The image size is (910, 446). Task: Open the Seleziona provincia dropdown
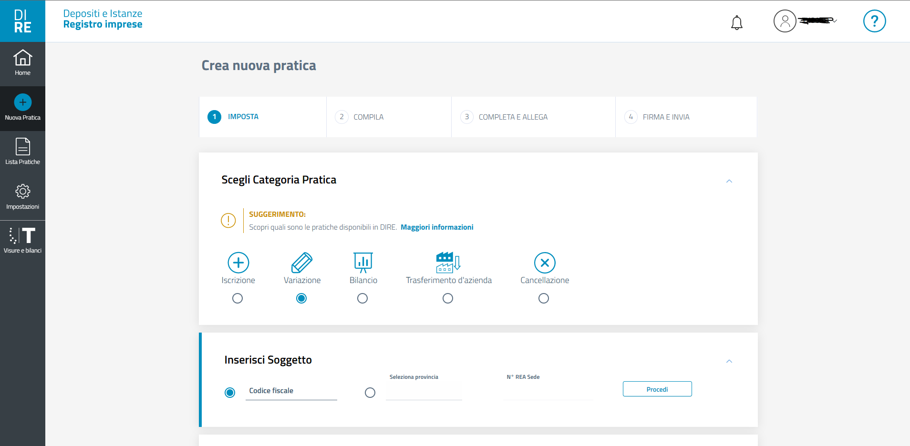click(424, 392)
